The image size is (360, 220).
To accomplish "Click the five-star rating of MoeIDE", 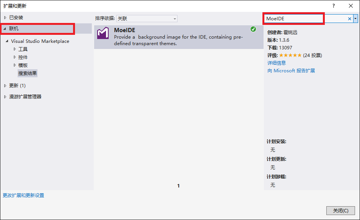I will 290,55.
